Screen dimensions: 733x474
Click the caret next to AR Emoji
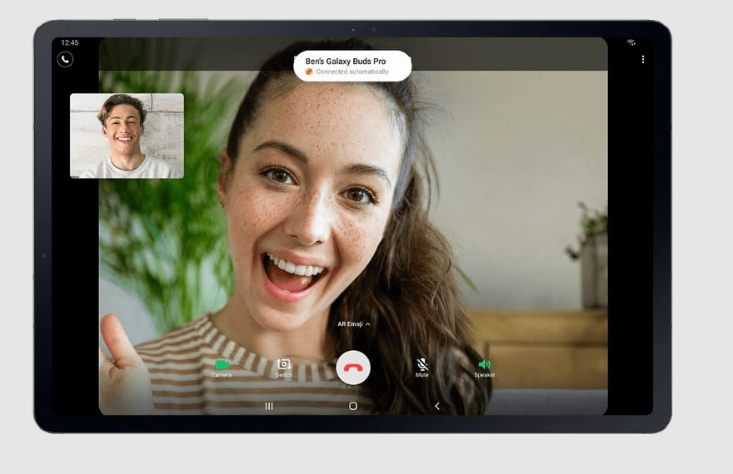pyautogui.click(x=368, y=324)
